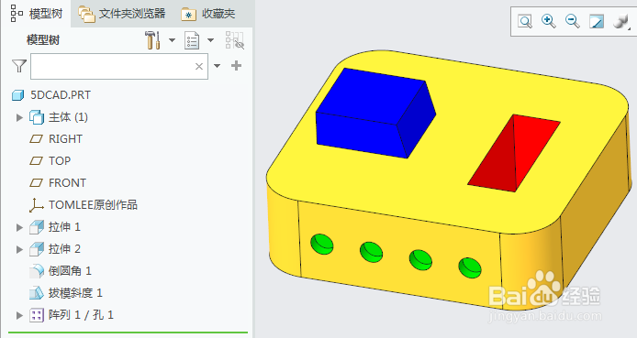Click the zoom out icon
Screen dimensions: 637x338
pyautogui.click(x=573, y=21)
